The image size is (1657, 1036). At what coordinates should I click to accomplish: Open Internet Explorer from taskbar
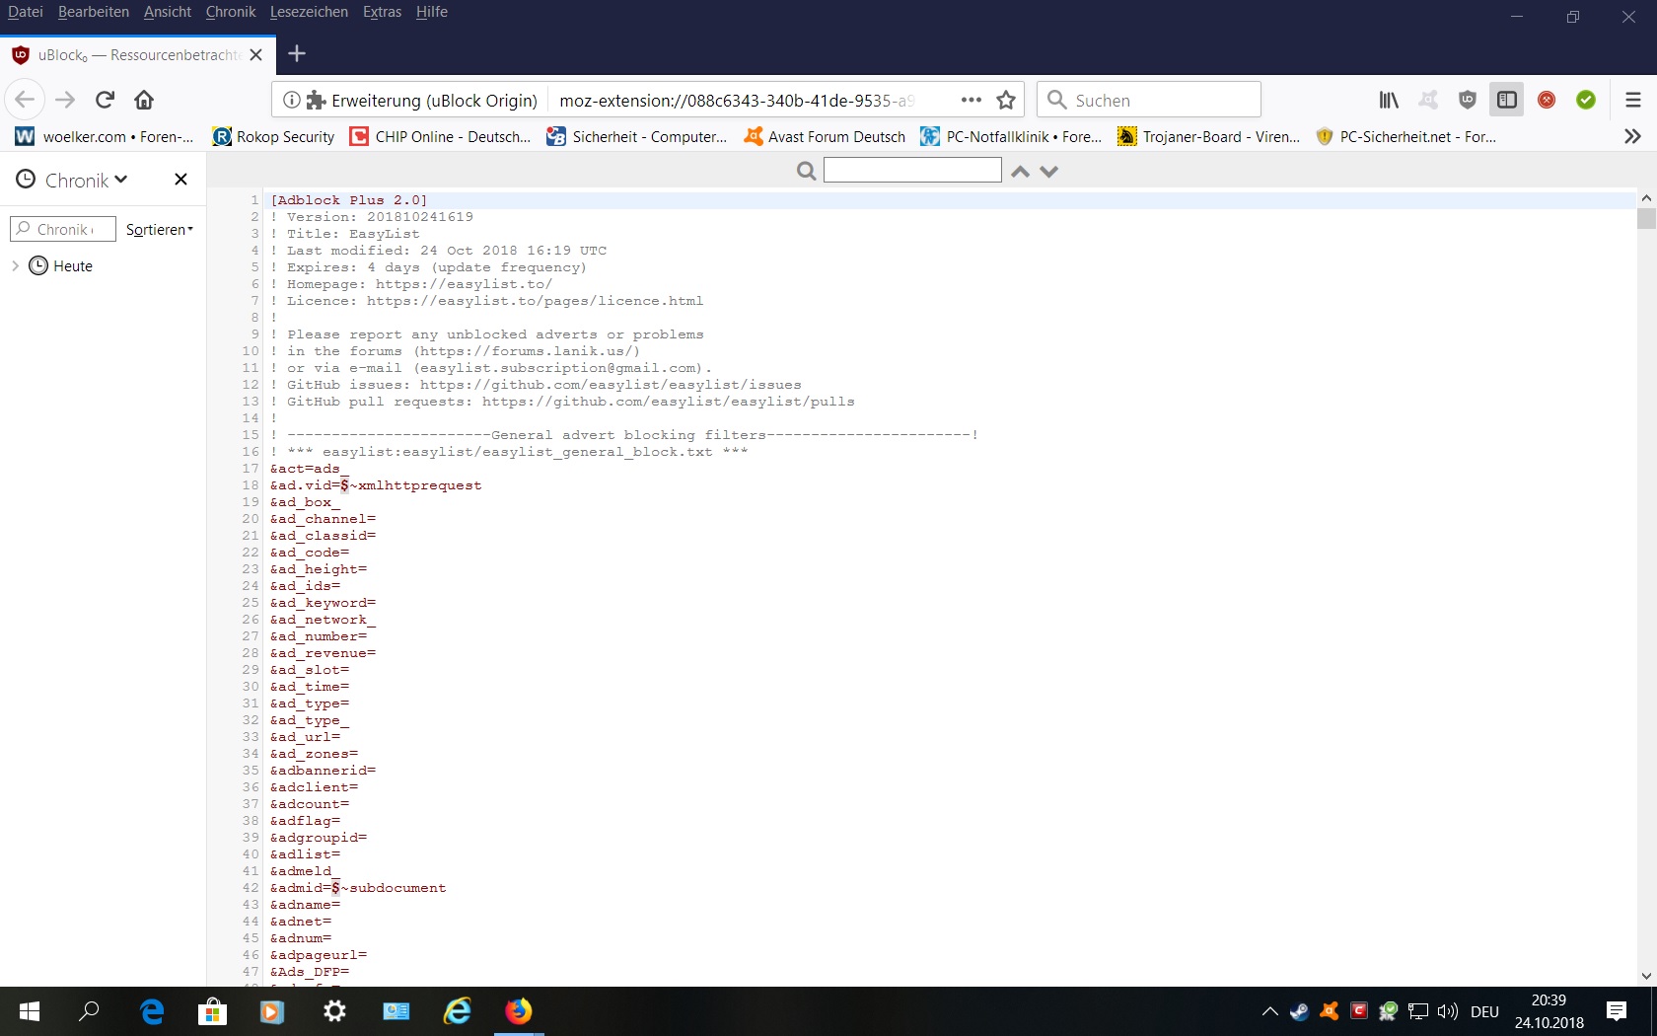click(x=457, y=1011)
